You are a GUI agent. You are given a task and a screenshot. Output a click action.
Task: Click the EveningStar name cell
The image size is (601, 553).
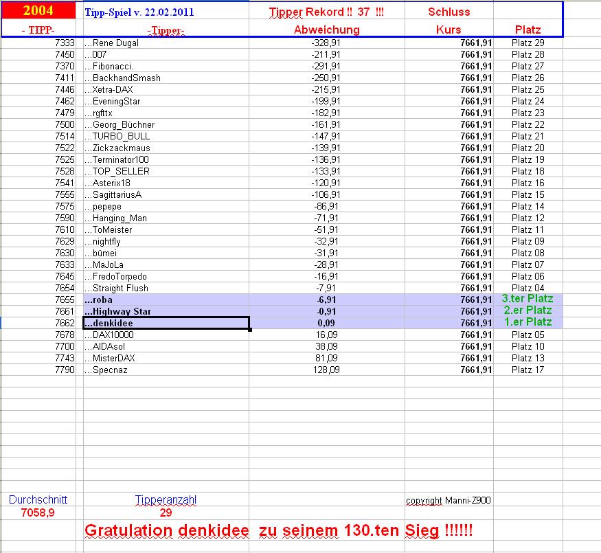[166, 101]
